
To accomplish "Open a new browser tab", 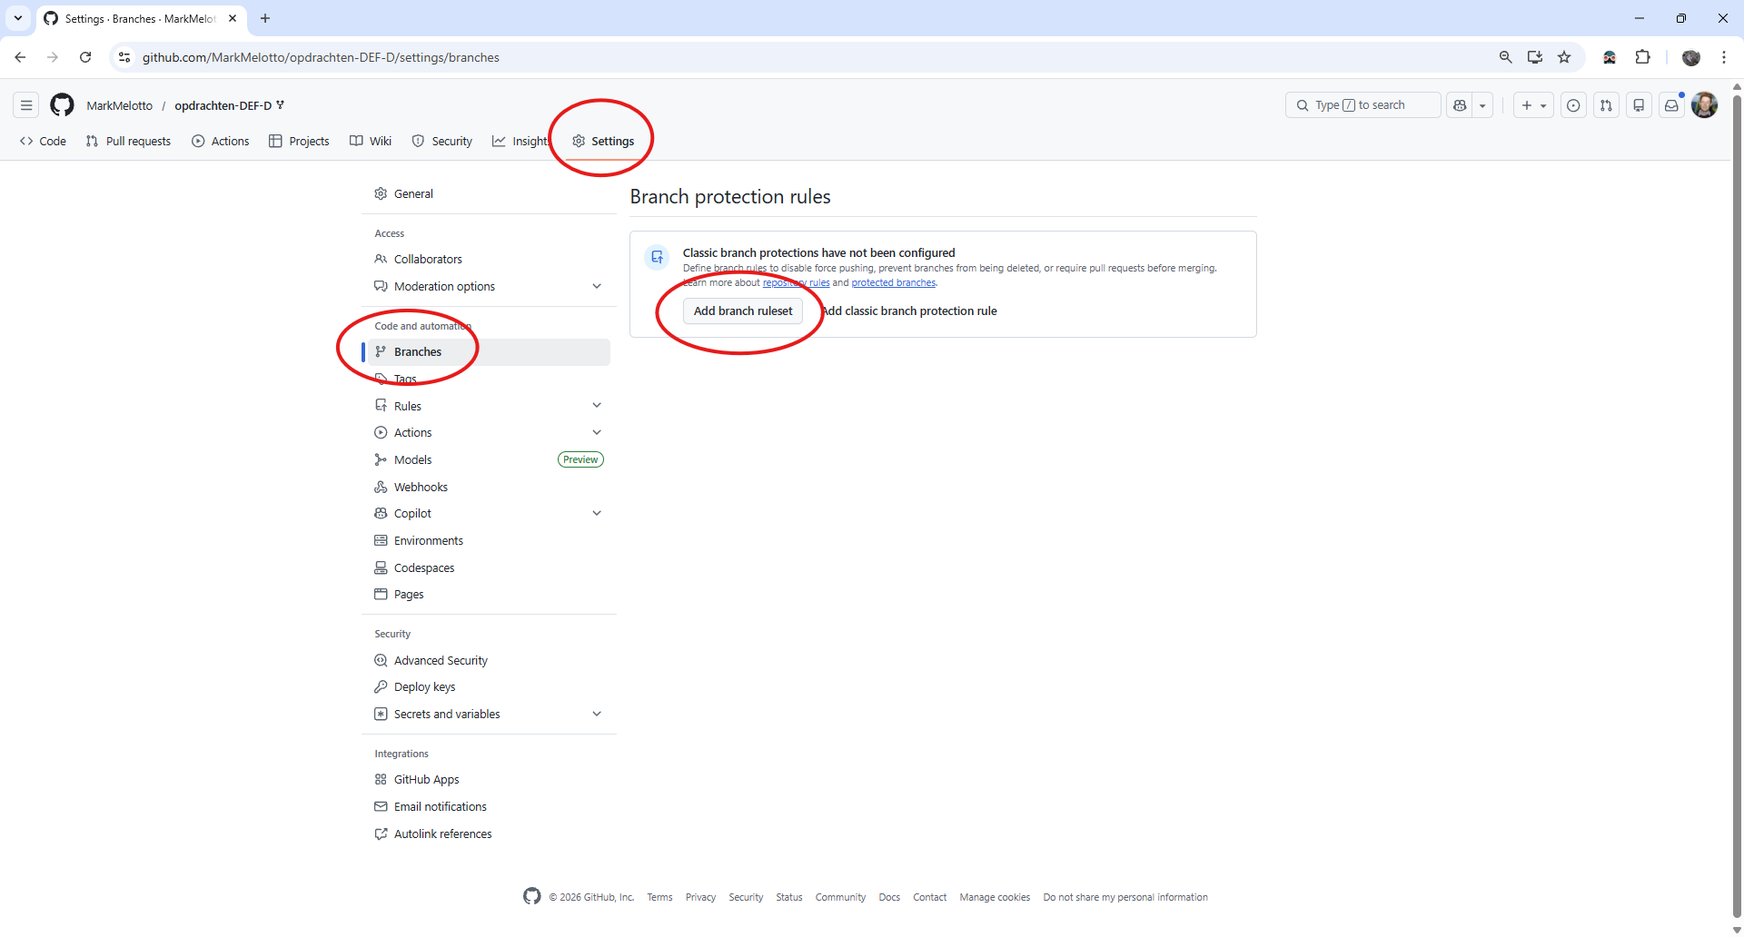I will (x=265, y=18).
